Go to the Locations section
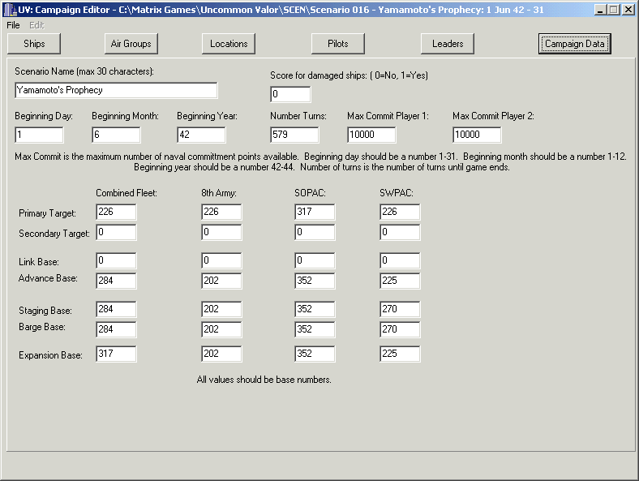 [229, 44]
